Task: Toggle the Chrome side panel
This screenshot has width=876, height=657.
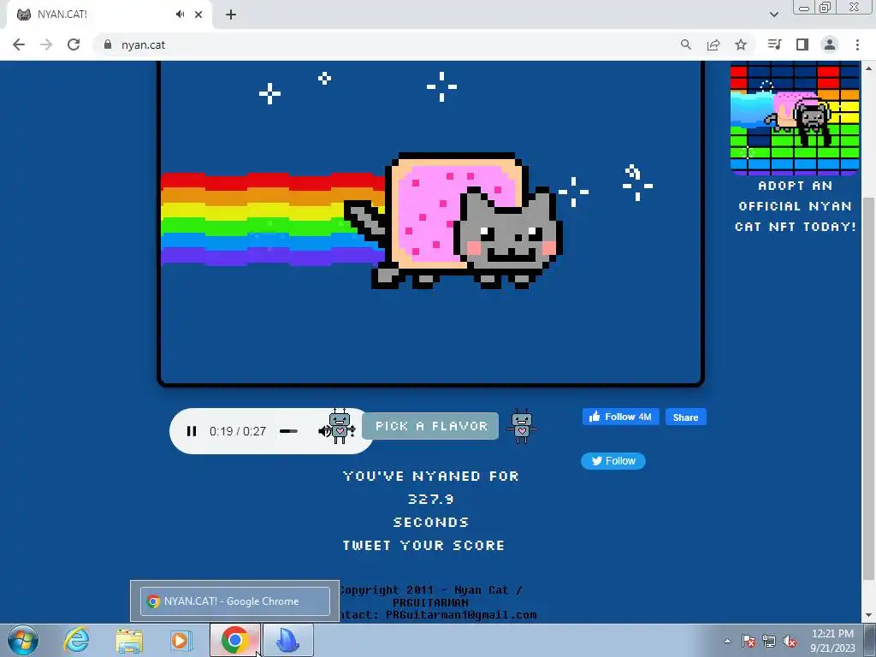Action: click(802, 44)
